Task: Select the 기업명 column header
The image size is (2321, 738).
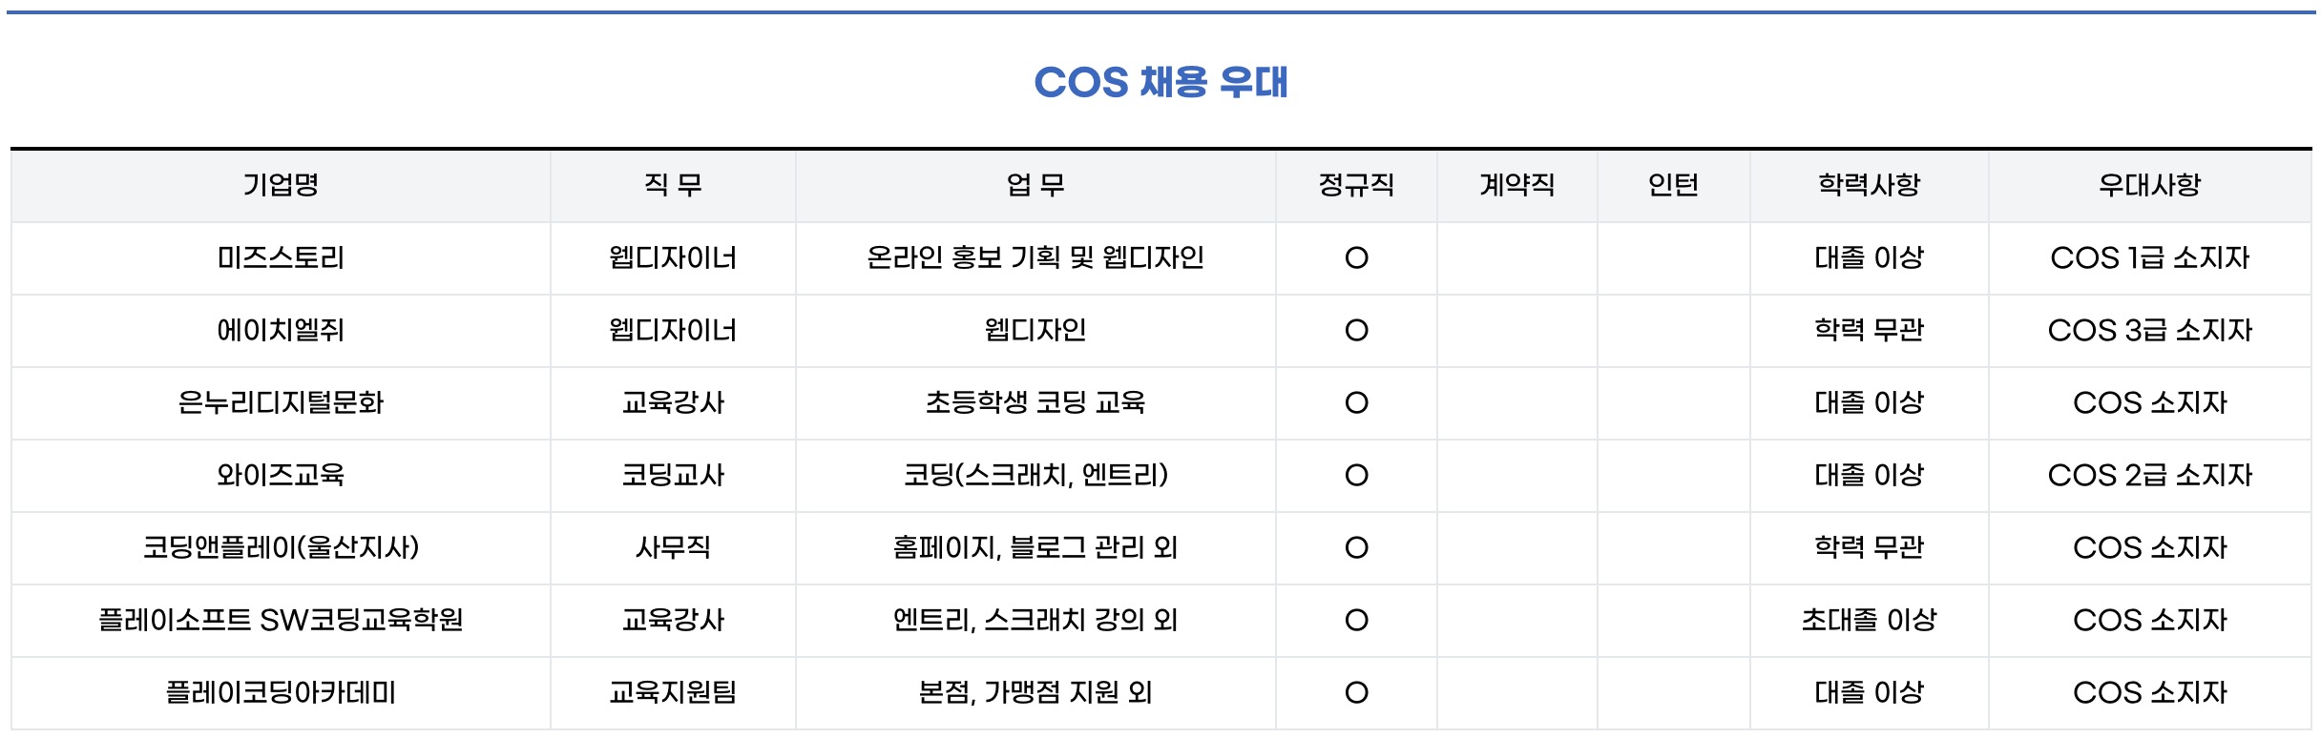Action: (x=281, y=185)
